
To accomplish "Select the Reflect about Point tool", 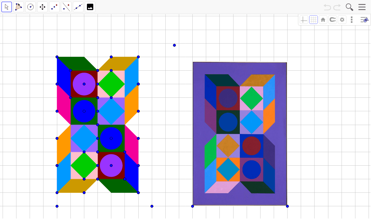I will [x=54, y=7].
